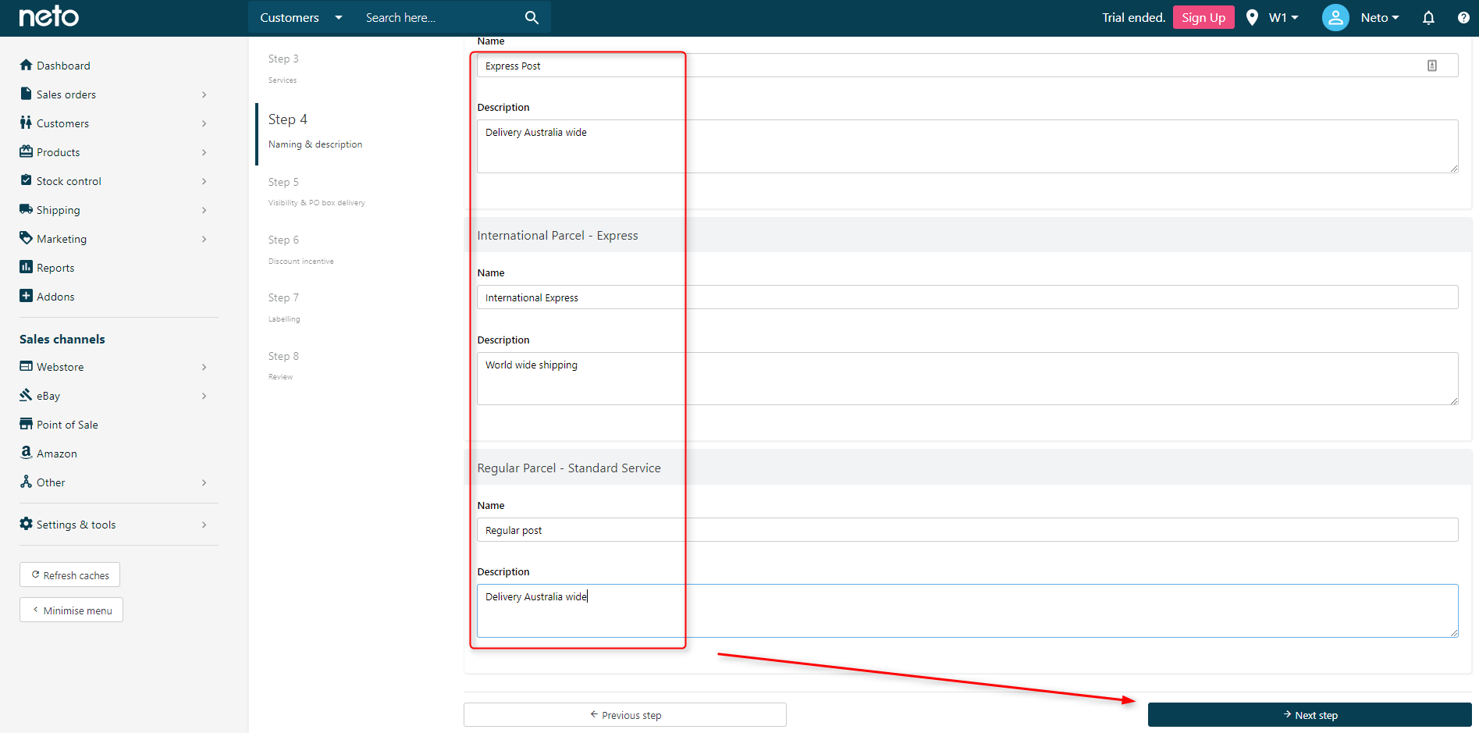Viewport: 1479px width, 733px height.
Task: Click the Dashboard home icon
Action: point(26,65)
